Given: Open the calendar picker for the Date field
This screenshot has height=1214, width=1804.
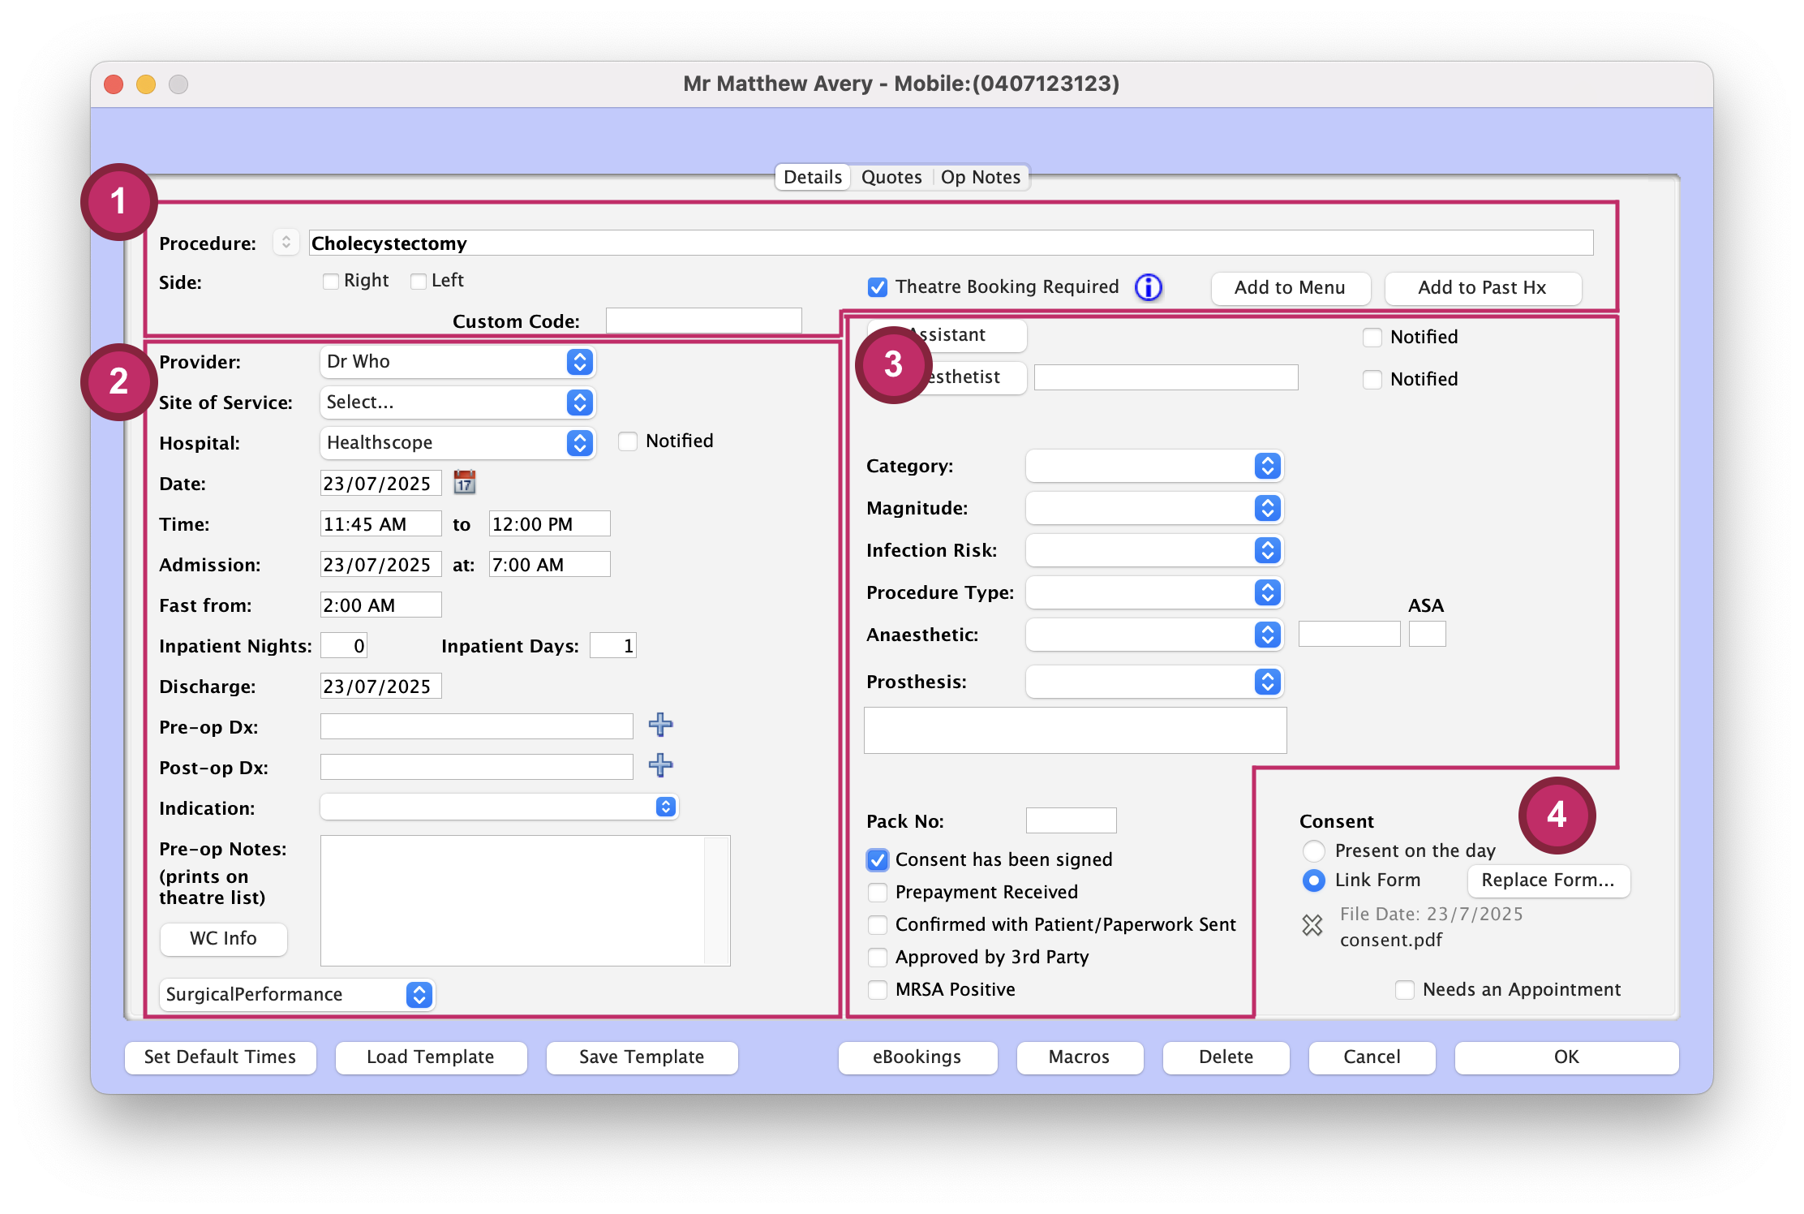Looking at the screenshot, I should pos(463,482).
